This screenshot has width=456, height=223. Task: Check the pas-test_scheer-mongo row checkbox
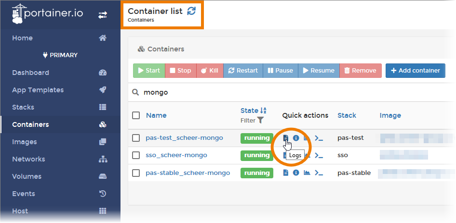tap(136, 138)
